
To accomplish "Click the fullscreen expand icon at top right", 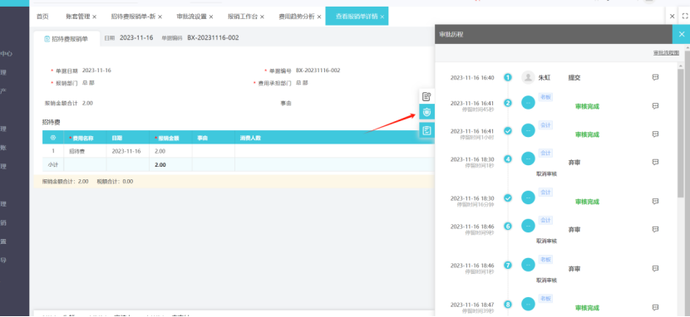I will pos(684,17).
